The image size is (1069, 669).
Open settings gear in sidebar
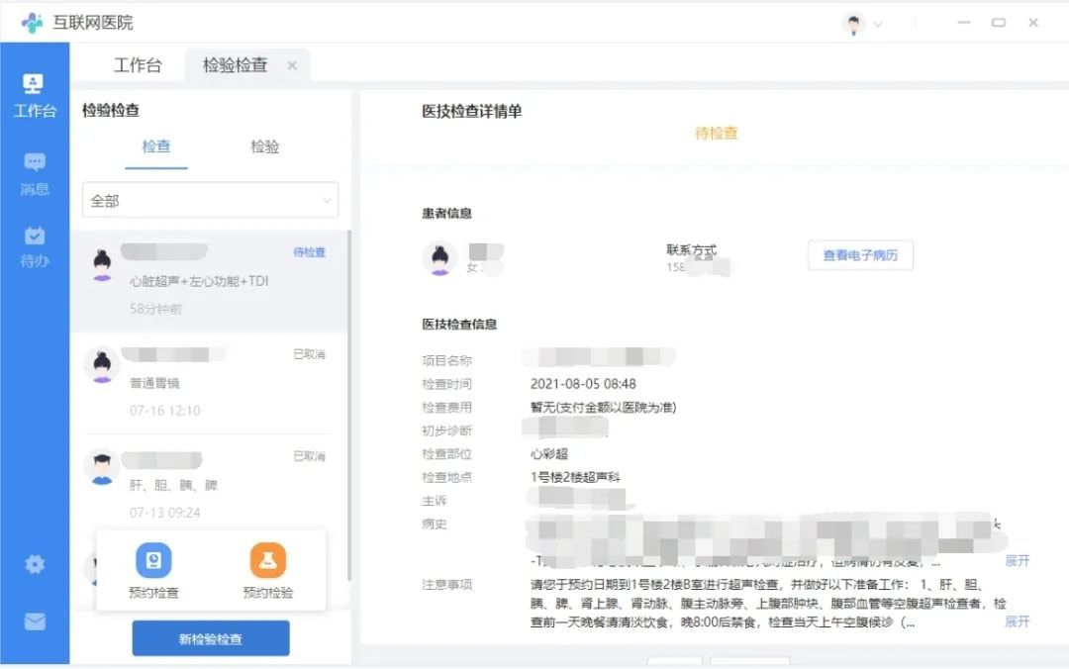(35, 564)
